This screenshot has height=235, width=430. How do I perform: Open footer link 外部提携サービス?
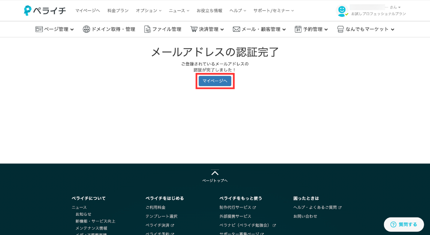click(x=235, y=216)
